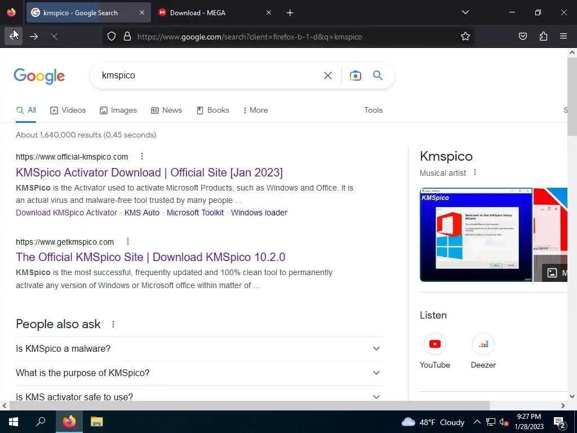Open The Official KMSpico Site result
The height and width of the screenshot is (433, 577).
click(x=150, y=257)
